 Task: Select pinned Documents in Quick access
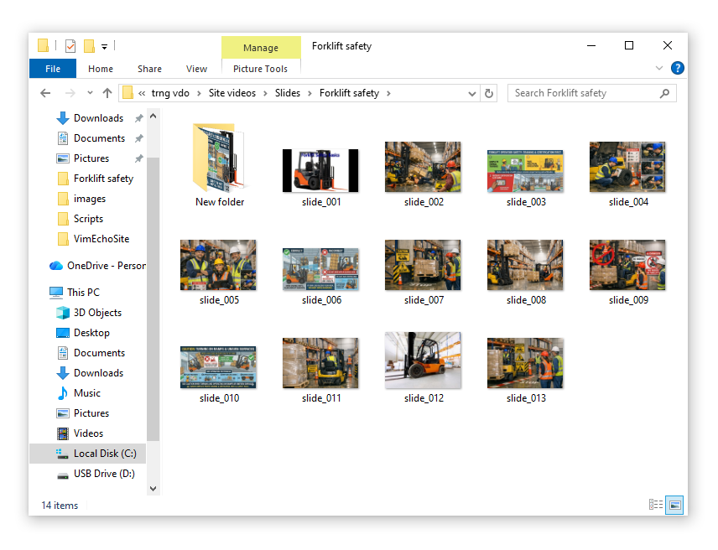99,138
